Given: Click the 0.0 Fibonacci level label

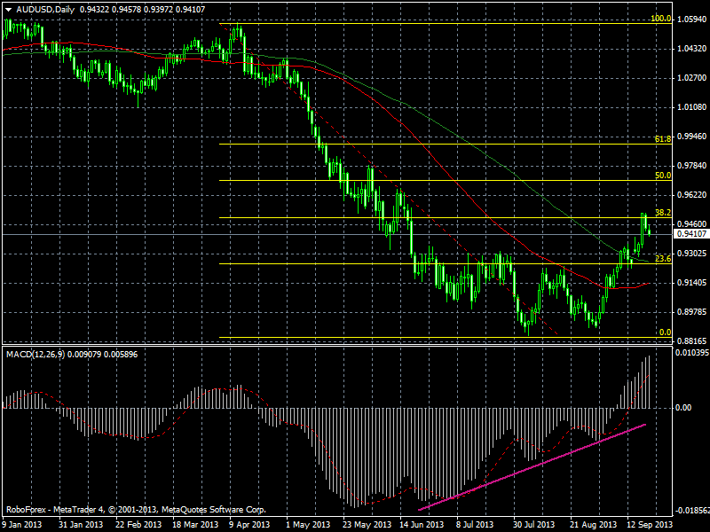Looking at the screenshot, I should click(x=665, y=332).
